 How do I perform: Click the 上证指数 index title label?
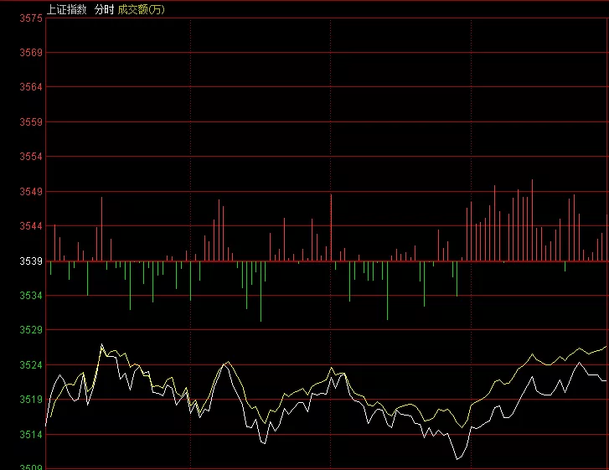point(67,9)
